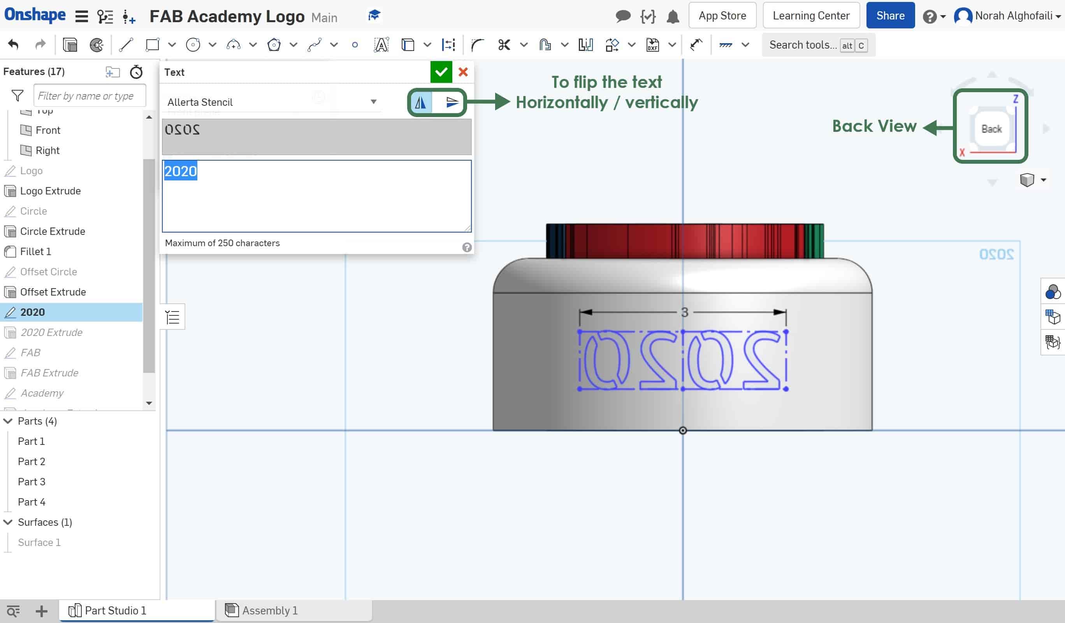Open spline tool dropdown arrow
The height and width of the screenshot is (623, 1065).
pyautogui.click(x=334, y=44)
